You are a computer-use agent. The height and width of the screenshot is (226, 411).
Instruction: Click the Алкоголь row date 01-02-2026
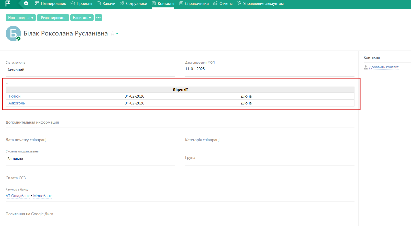pyautogui.click(x=135, y=103)
